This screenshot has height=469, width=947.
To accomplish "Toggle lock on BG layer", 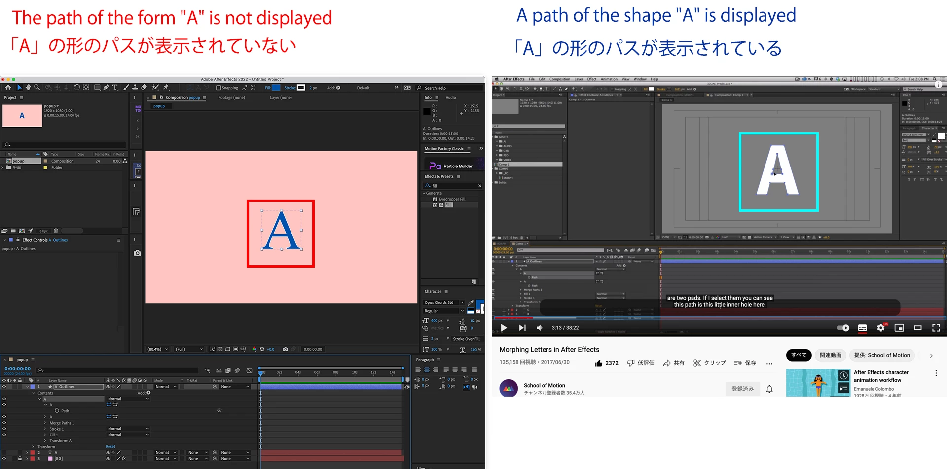I will point(20,458).
